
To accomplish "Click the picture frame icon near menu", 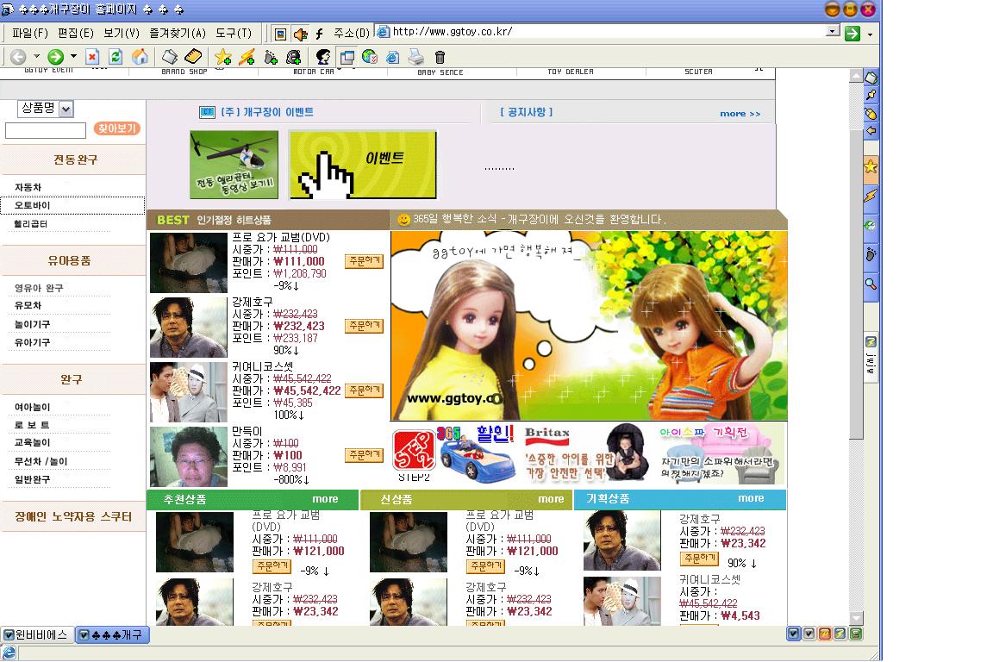I will coord(280,34).
